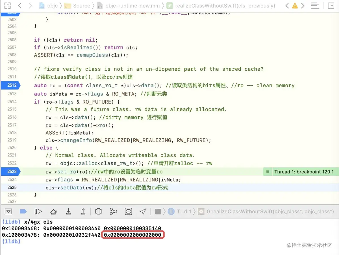The height and width of the screenshot is (255, 339).
Task: Open the realizeClassWithoutSwift function breadcrumb
Action: [x=221, y=6]
